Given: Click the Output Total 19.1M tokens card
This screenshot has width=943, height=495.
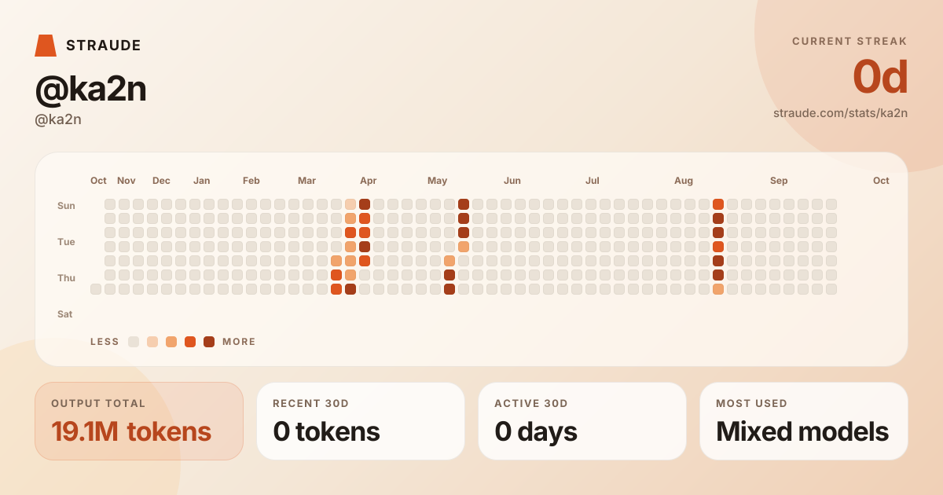Looking at the screenshot, I should coord(139,421).
